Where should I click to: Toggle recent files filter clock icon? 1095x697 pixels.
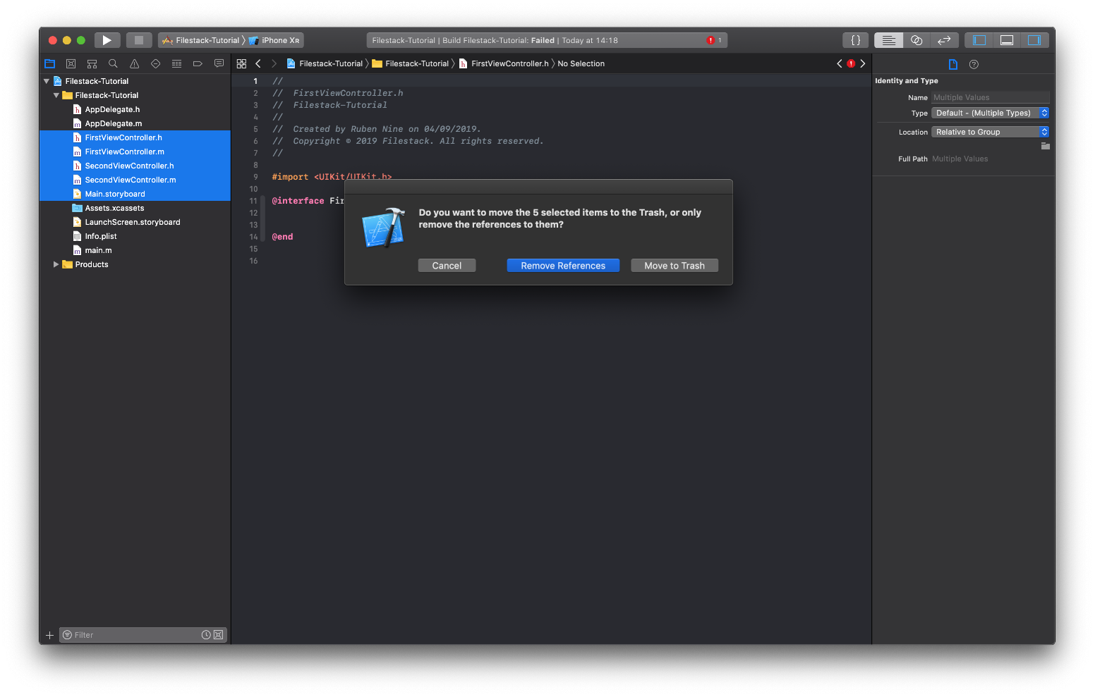(x=206, y=635)
